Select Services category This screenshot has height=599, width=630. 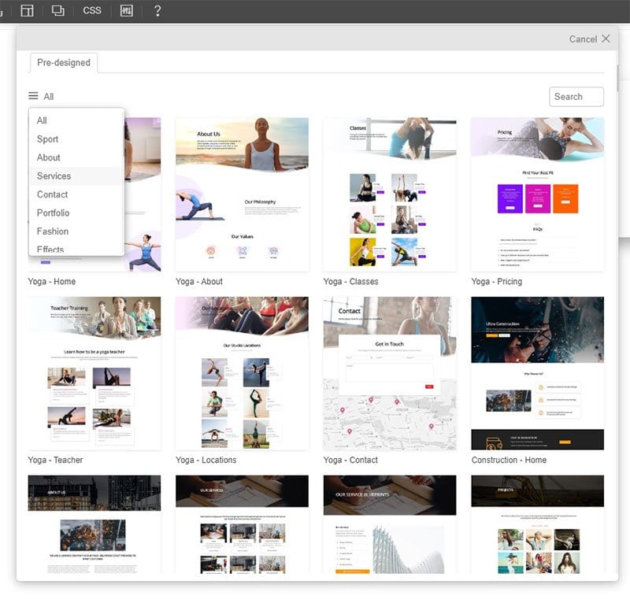coord(76,176)
